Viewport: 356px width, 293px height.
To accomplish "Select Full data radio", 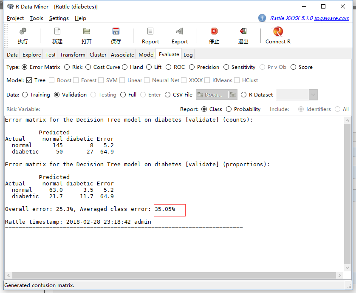I will point(123,95).
